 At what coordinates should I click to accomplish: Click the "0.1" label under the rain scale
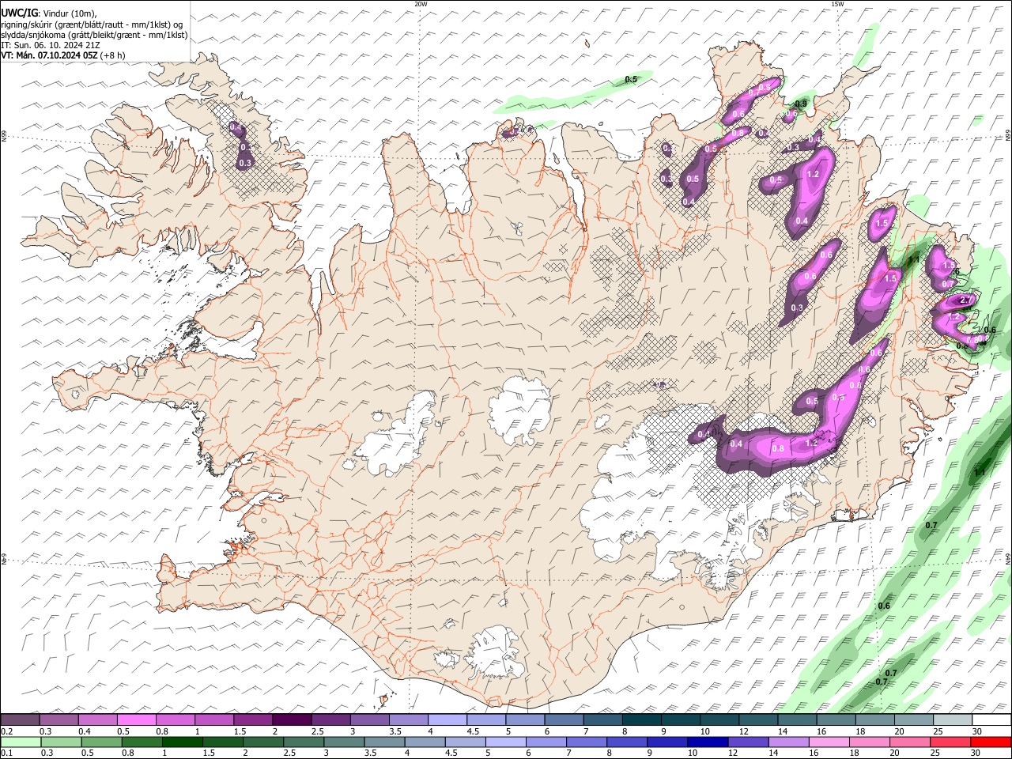coord(6,753)
